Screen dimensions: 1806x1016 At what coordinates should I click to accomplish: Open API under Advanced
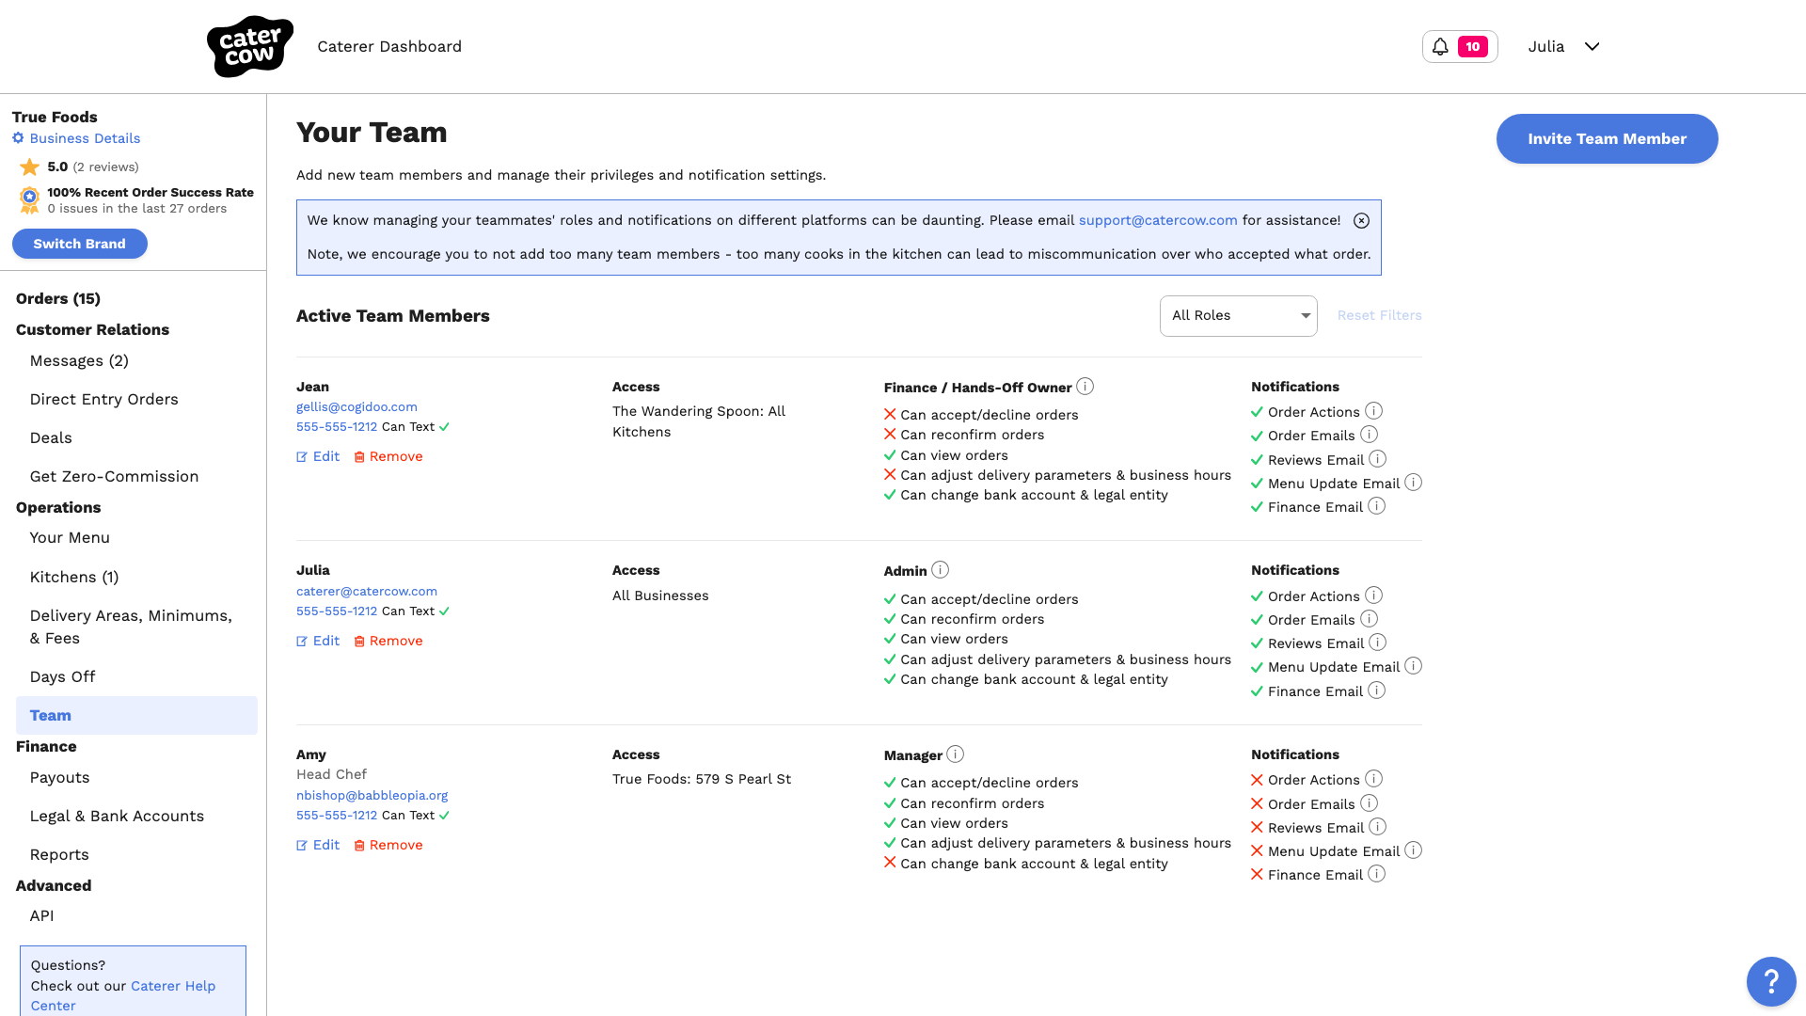point(41,915)
